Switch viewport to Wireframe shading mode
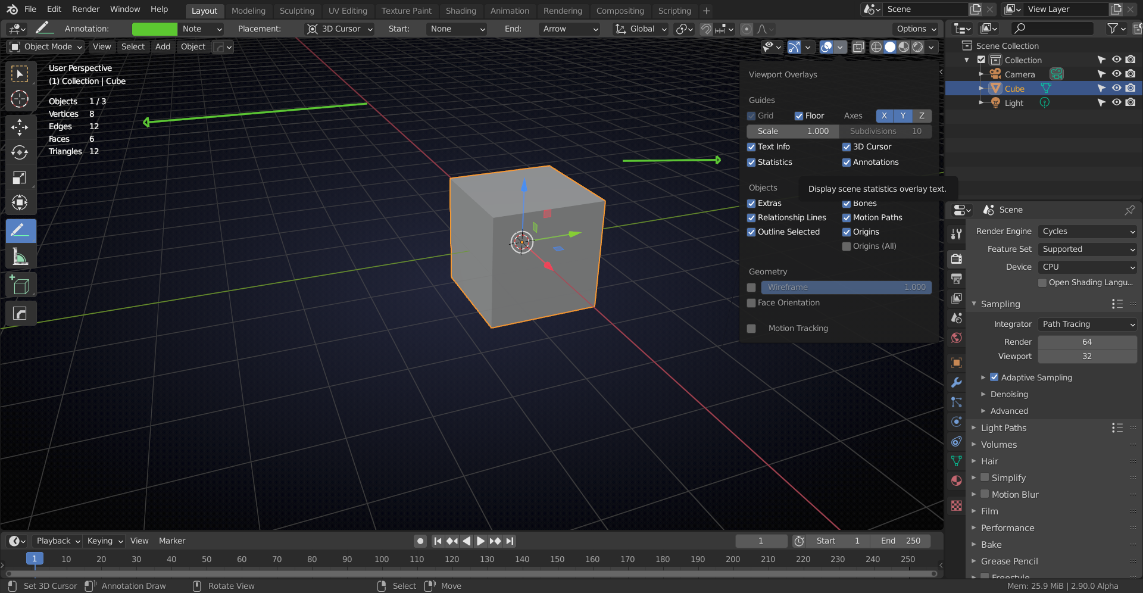This screenshot has width=1143, height=593. pyautogui.click(x=876, y=47)
